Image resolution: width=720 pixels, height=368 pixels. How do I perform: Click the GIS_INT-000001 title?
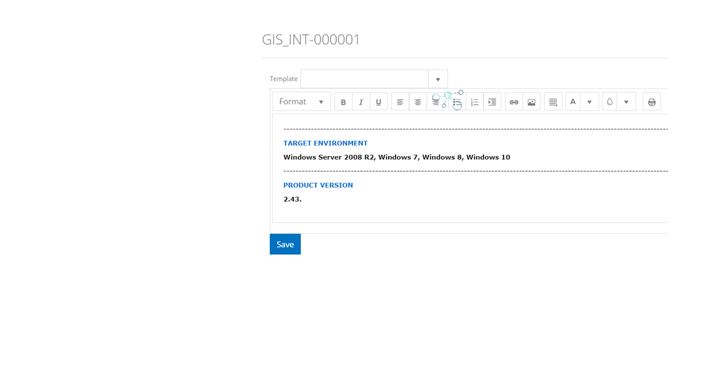311,40
